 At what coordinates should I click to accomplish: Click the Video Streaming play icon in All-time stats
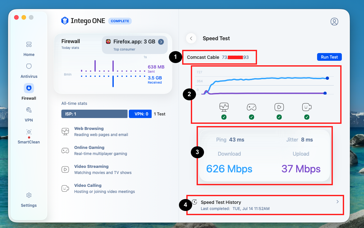tap(65, 169)
